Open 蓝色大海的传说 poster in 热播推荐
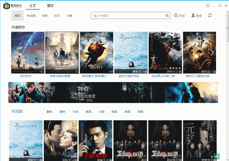Image resolution: width=229 pixels, height=161 pixels. point(131,53)
